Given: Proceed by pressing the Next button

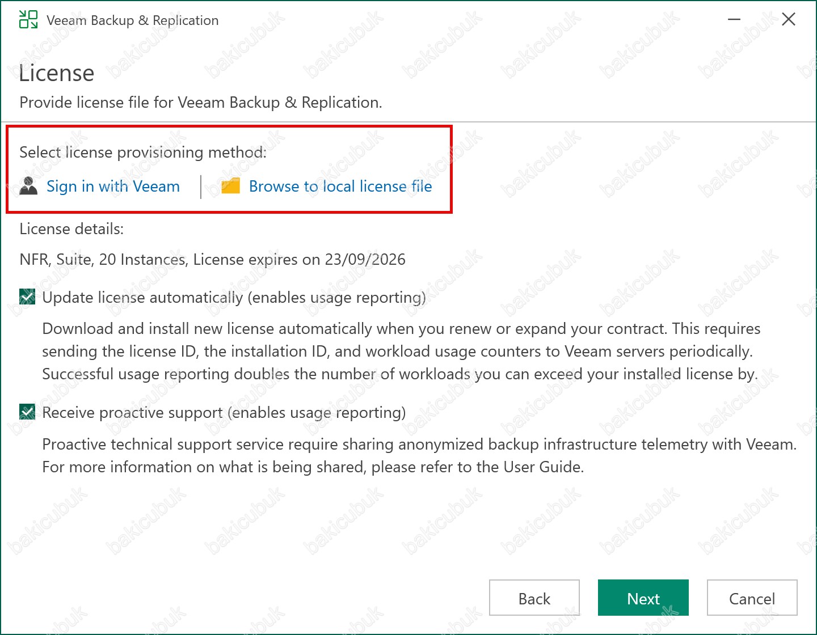Looking at the screenshot, I should 643,598.
